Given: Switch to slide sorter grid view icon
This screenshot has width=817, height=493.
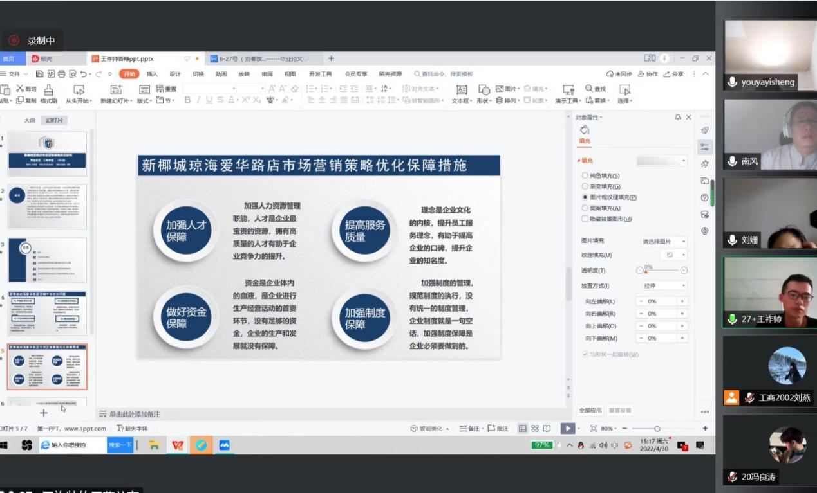Looking at the screenshot, I should 534,428.
